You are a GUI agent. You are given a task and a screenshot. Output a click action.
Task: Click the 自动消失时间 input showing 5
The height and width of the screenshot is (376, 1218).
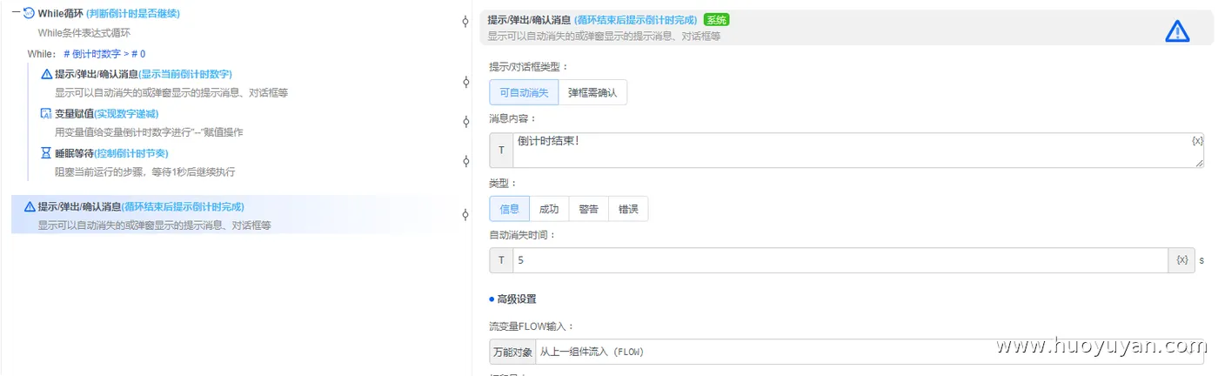pyautogui.click(x=840, y=260)
